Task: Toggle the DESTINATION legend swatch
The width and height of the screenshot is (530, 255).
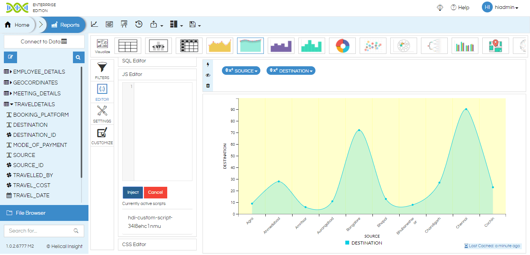Action: tap(347, 243)
